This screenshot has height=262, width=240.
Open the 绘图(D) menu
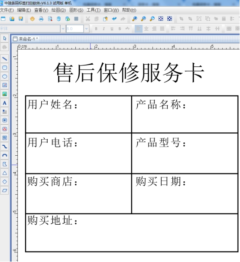(58, 10)
